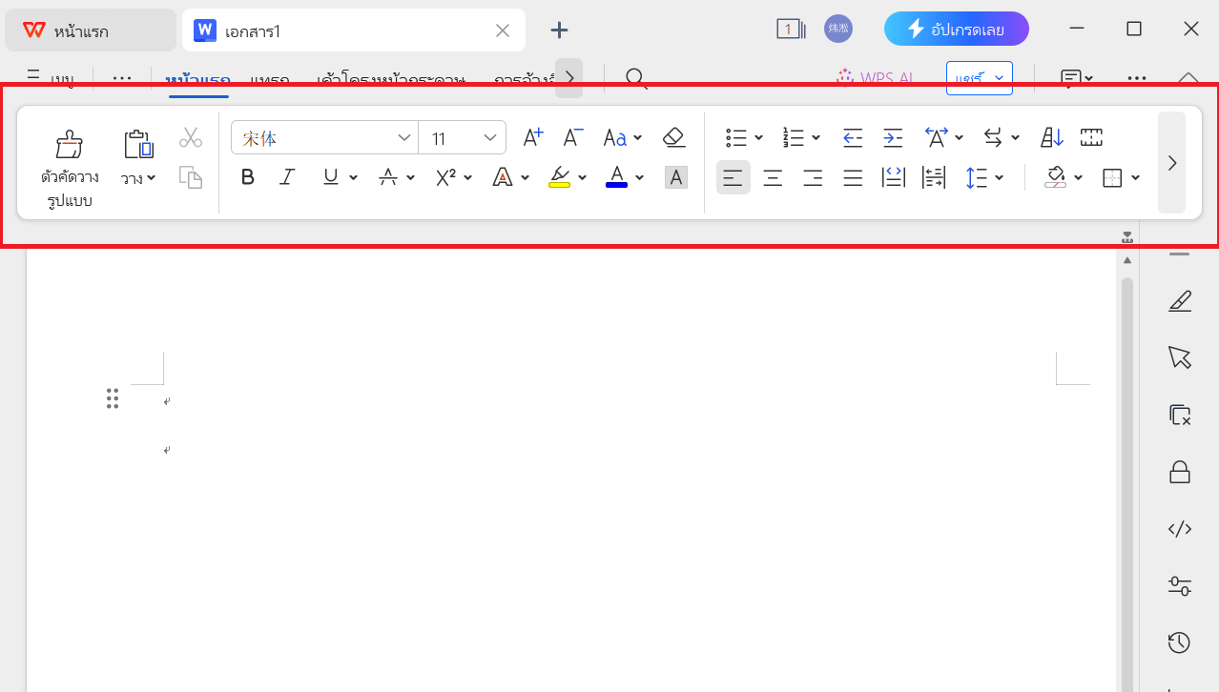
Task: Open the font name dropdown
Action: (403, 138)
